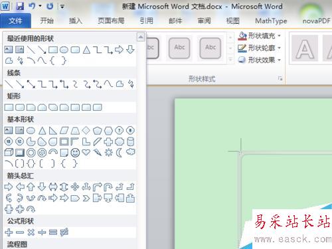Select the rightmost Abc shape style thumbnail

tap(210, 48)
